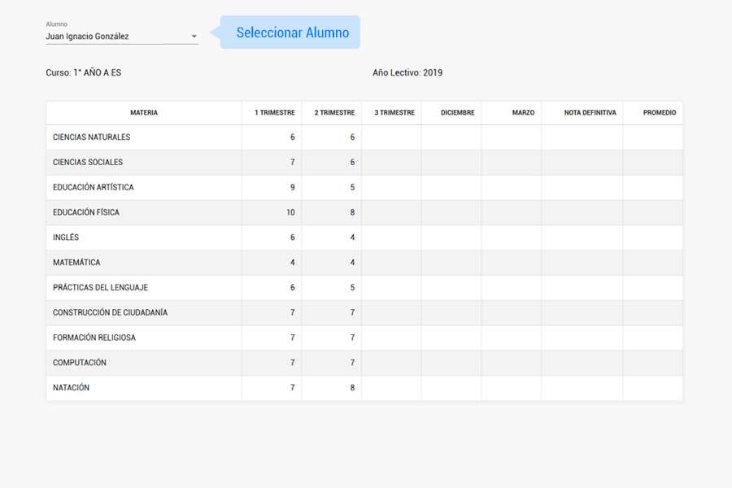Click the Seleccionar Alumno tooltip
The width and height of the screenshot is (732, 488).
[292, 33]
